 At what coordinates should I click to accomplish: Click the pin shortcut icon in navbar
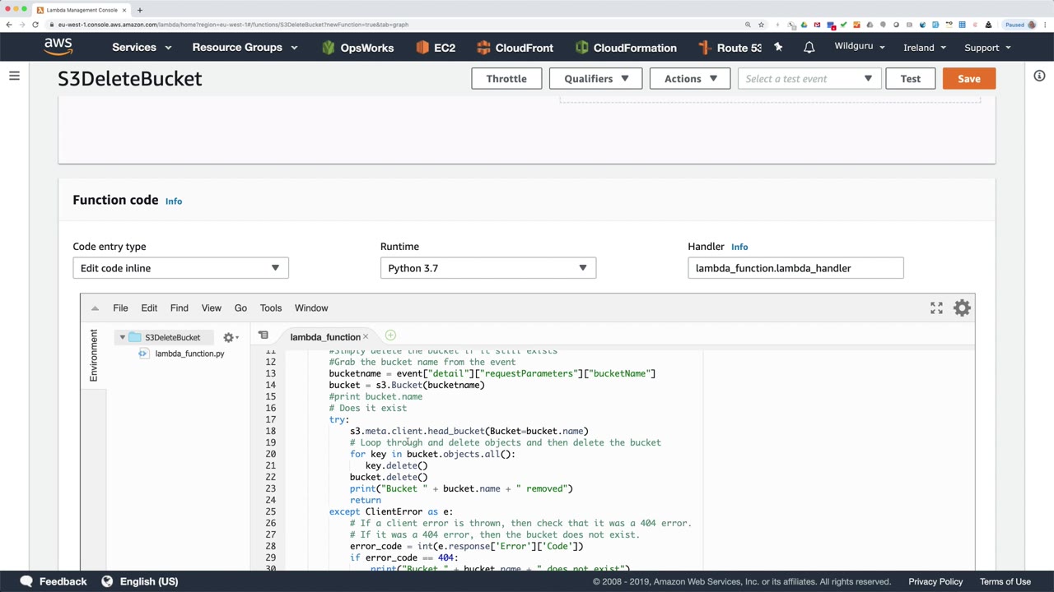pyautogui.click(x=778, y=48)
